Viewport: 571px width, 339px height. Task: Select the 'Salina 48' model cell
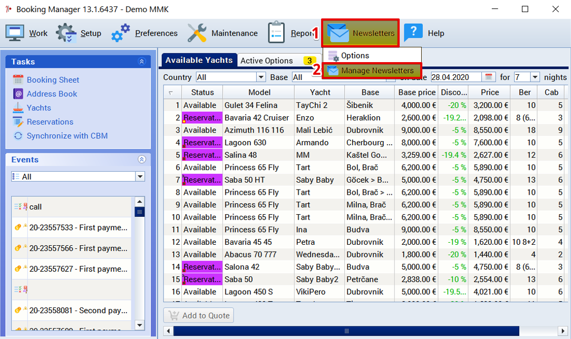coord(259,155)
